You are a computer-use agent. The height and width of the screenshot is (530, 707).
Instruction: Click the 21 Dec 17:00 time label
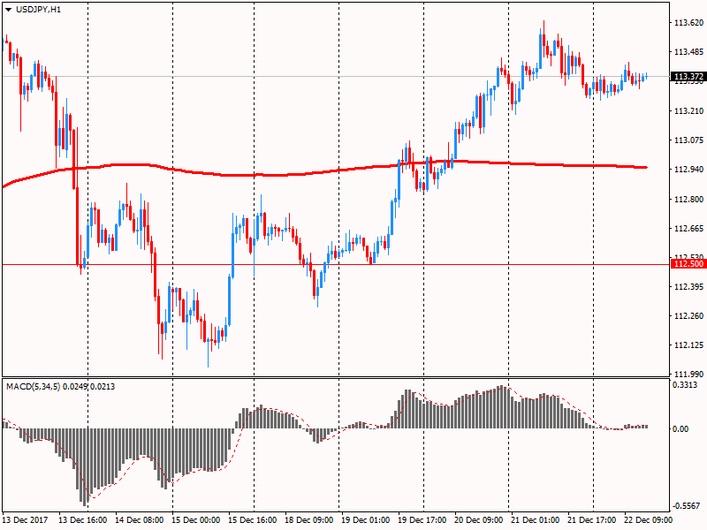coord(591,520)
